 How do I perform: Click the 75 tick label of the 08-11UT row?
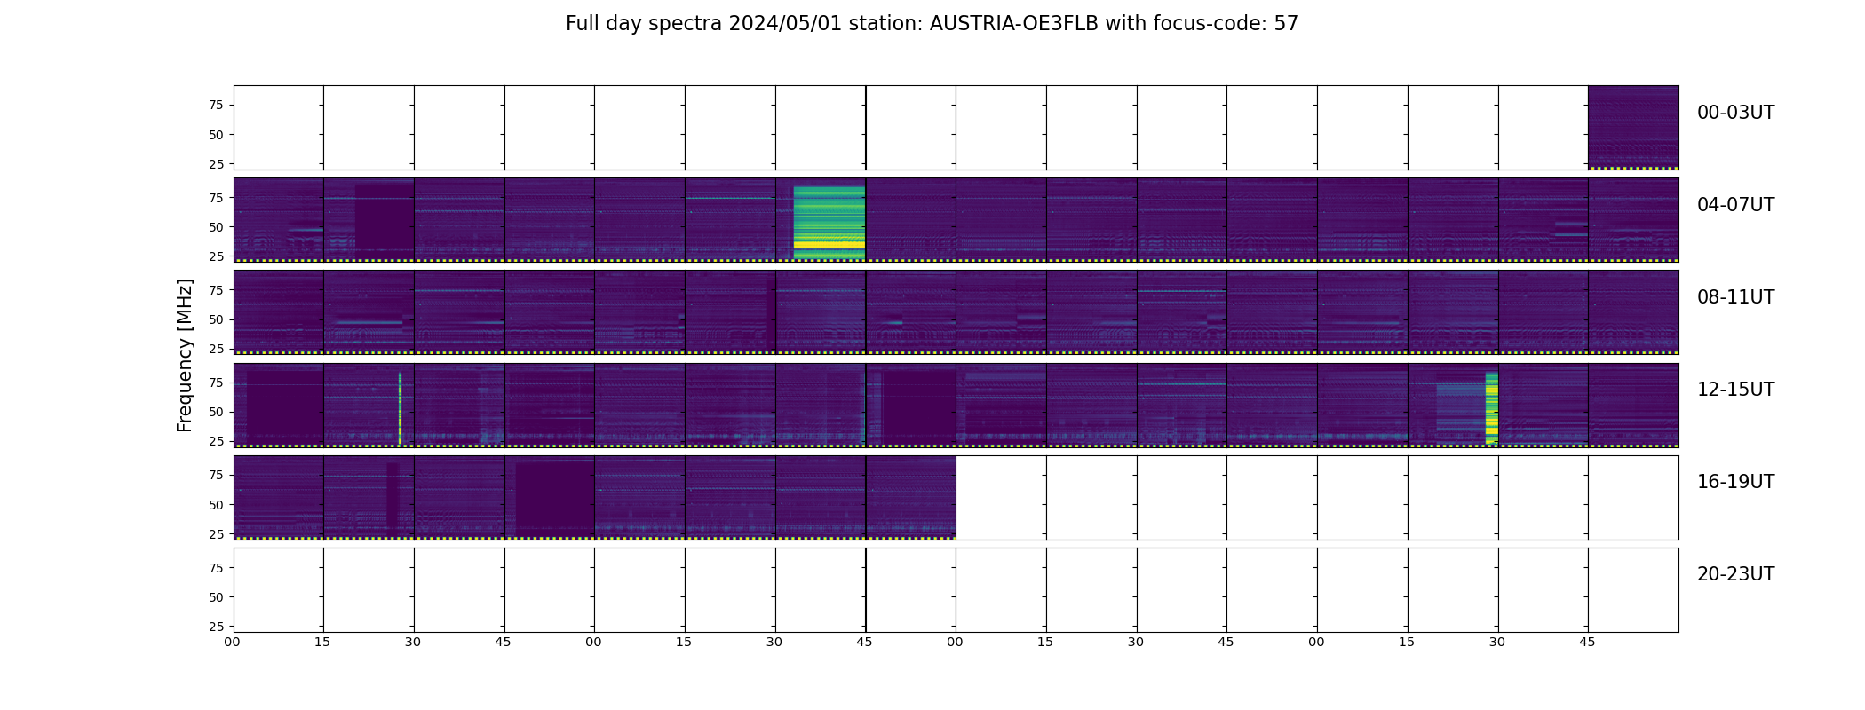click(x=216, y=290)
